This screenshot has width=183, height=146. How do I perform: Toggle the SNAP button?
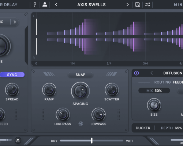81,74
